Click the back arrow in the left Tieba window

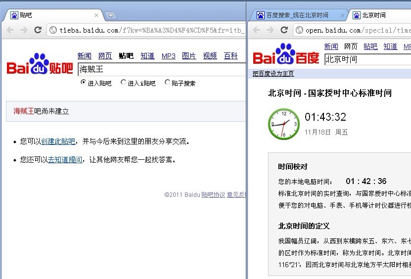tap(10, 30)
